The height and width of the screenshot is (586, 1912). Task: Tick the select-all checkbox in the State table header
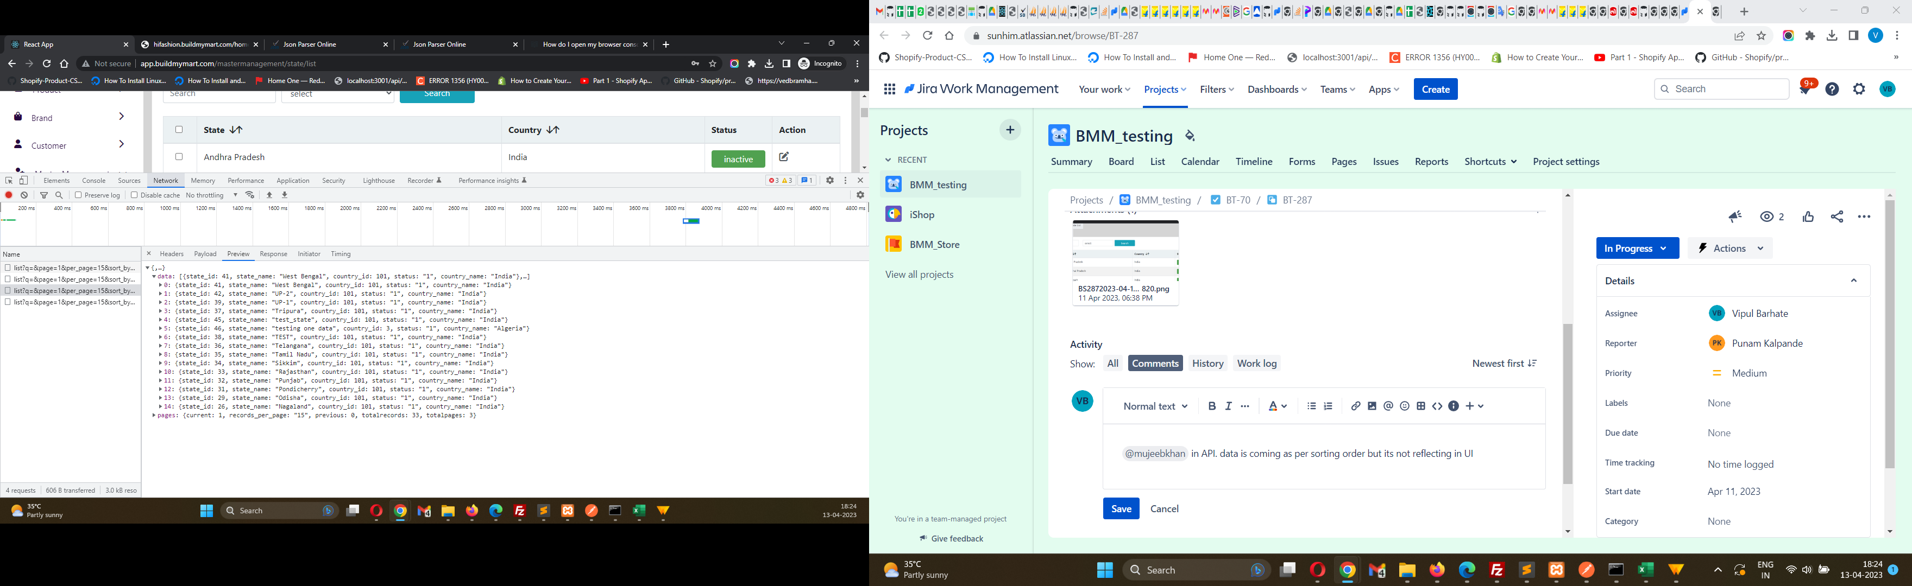pos(179,130)
